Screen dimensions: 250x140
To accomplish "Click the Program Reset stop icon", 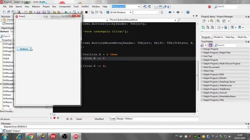I will (86, 12).
